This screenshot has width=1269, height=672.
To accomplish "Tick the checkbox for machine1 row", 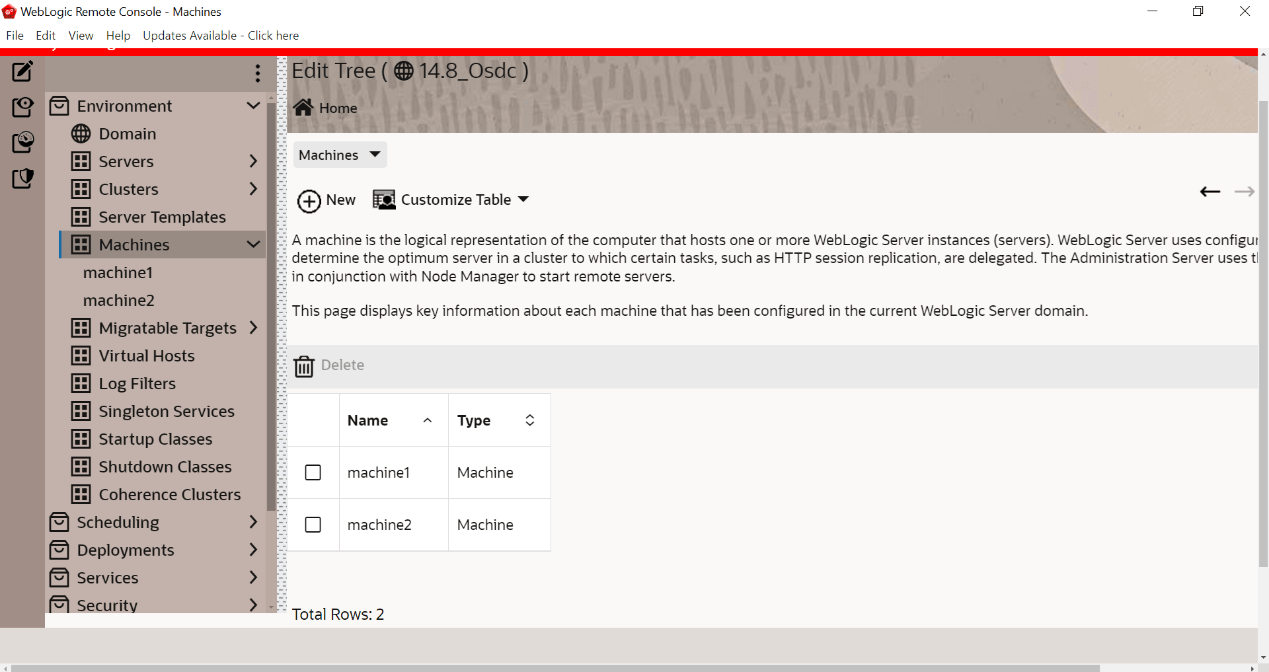I will (x=313, y=472).
